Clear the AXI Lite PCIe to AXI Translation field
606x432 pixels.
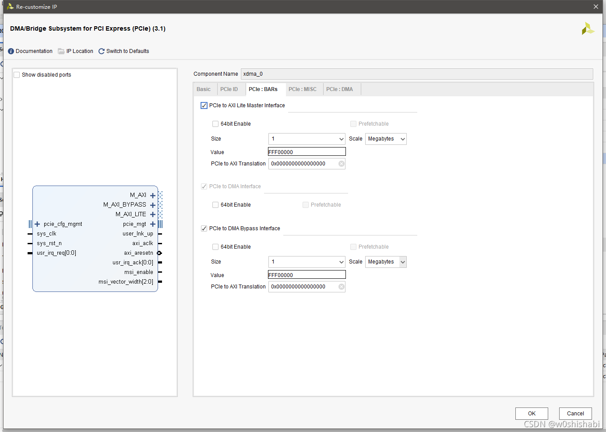(342, 164)
